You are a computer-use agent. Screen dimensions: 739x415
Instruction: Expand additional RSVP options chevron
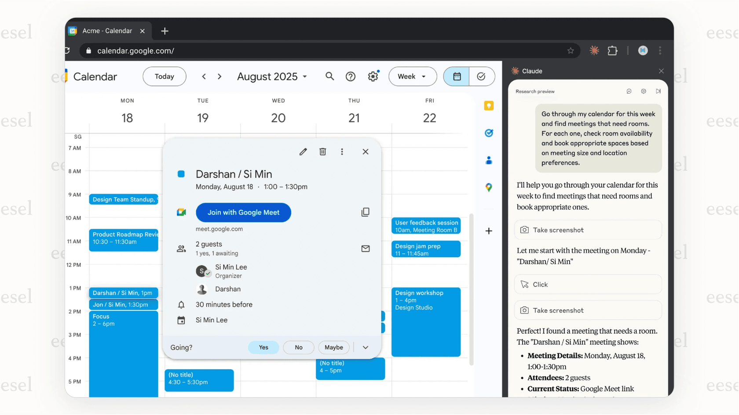click(365, 347)
